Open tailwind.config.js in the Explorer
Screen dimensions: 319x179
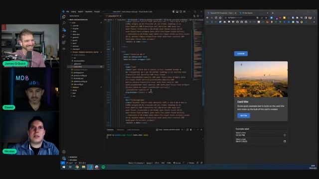[80, 82]
